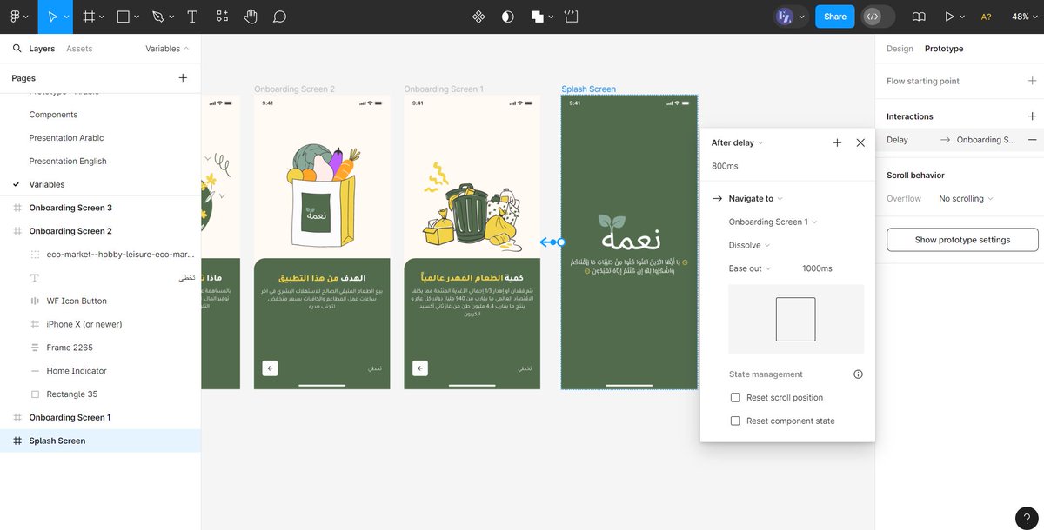Add a new page with plus
The height and width of the screenshot is (530, 1044).
183,78
